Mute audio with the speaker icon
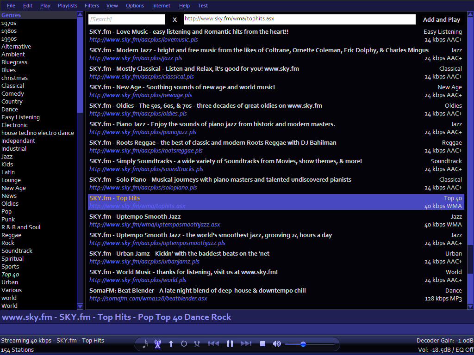474x355 pixels. (277, 343)
